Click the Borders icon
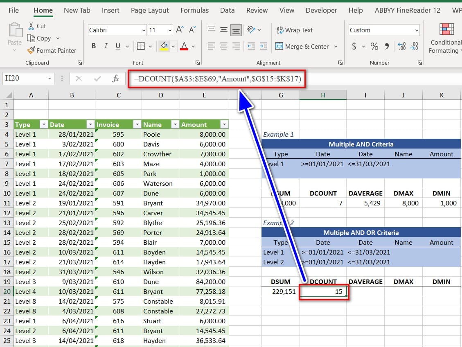Viewport: 462px width, 347px height. tap(140, 46)
